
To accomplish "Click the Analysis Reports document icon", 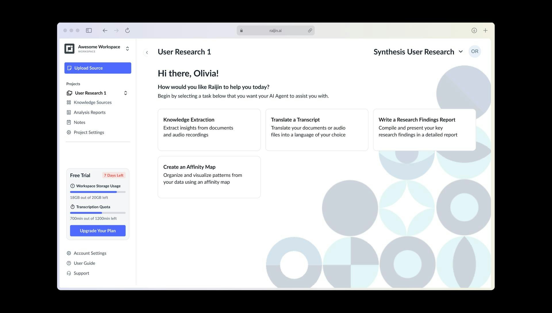I will (69, 112).
